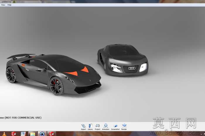Viewport: 205px width, 136px height.
Task: Open the Animation timeline
Action: pos(106,127)
